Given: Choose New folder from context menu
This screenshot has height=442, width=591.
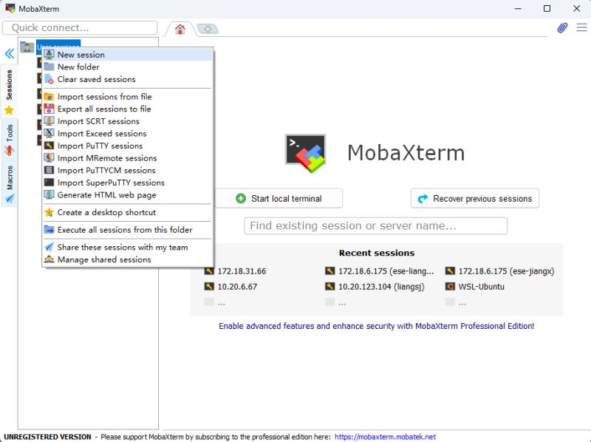Looking at the screenshot, I should click(128, 67).
